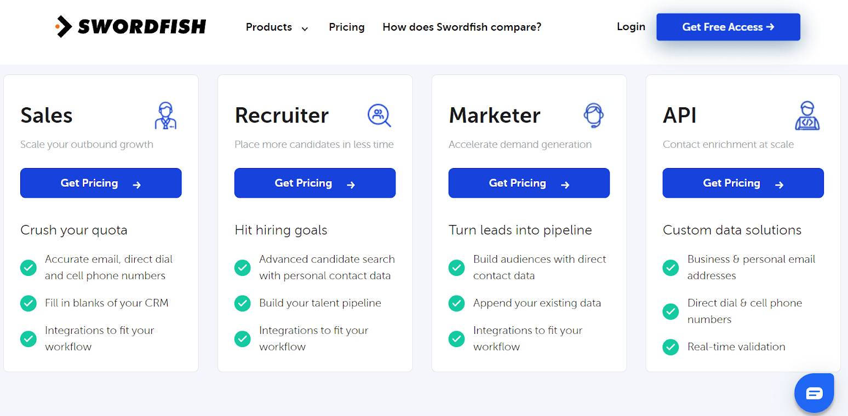Click the checkmark beside 'Build your talent pipeline'
This screenshot has height=416, width=848.
pos(242,303)
